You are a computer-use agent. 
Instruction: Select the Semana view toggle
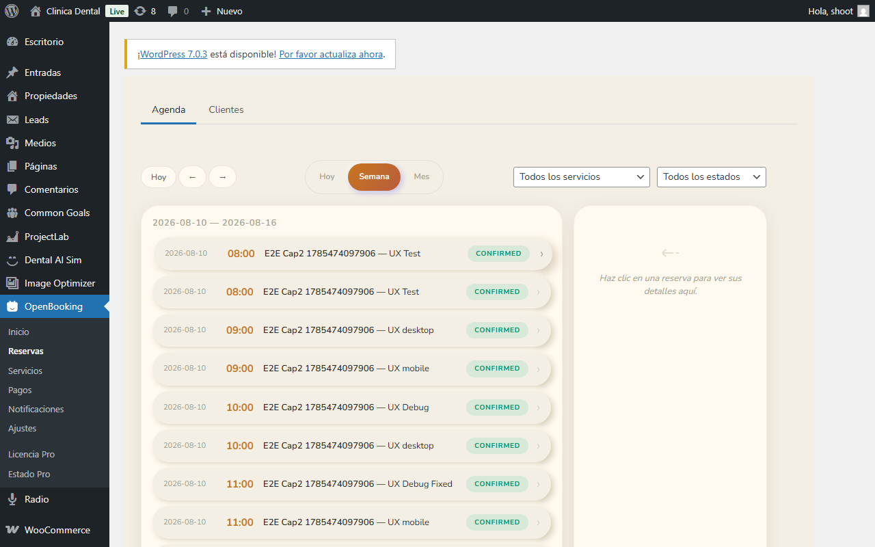pyautogui.click(x=374, y=177)
